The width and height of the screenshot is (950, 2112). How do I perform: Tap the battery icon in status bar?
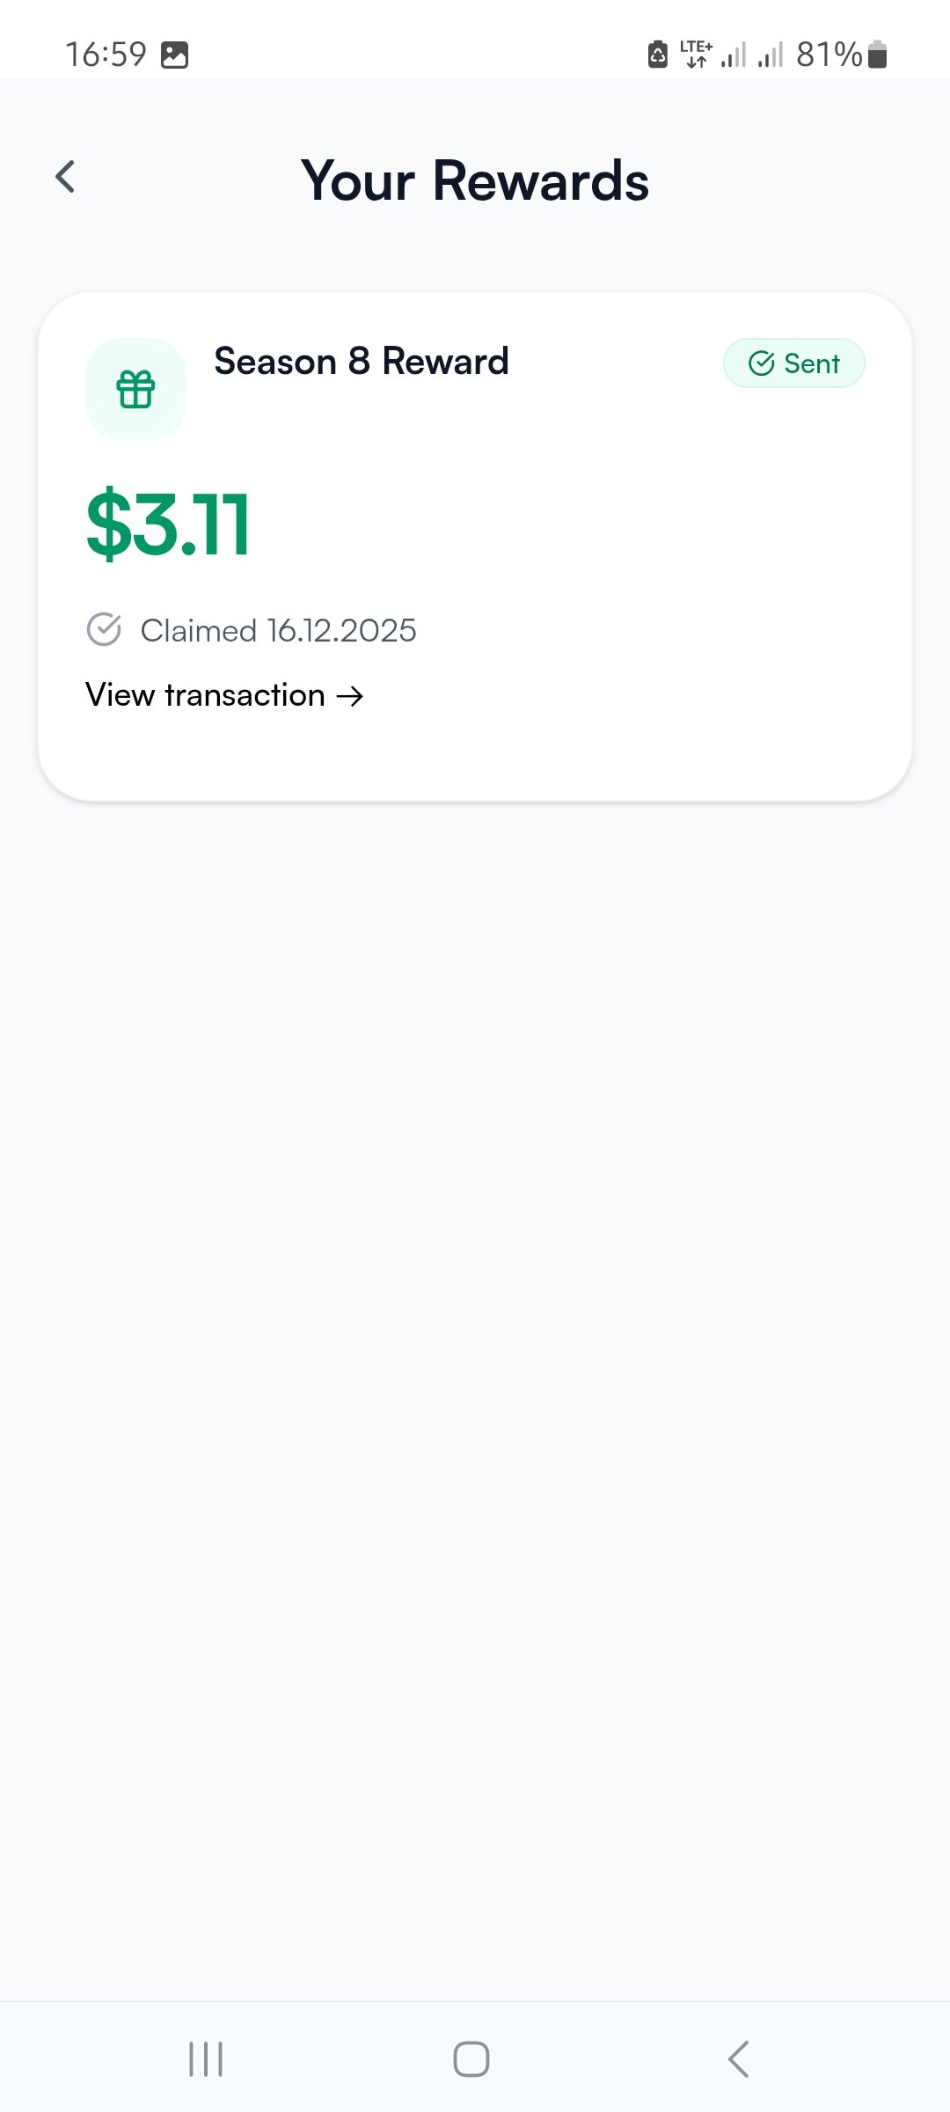pyautogui.click(x=877, y=55)
